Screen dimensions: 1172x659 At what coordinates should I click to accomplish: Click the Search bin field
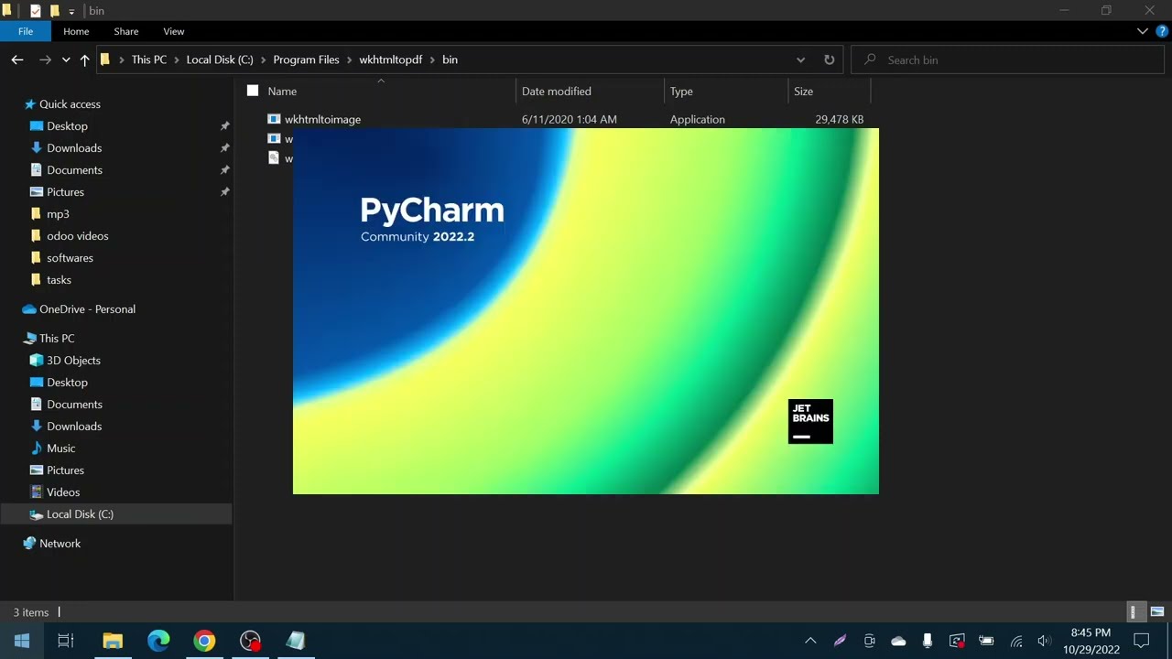(x=1007, y=59)
